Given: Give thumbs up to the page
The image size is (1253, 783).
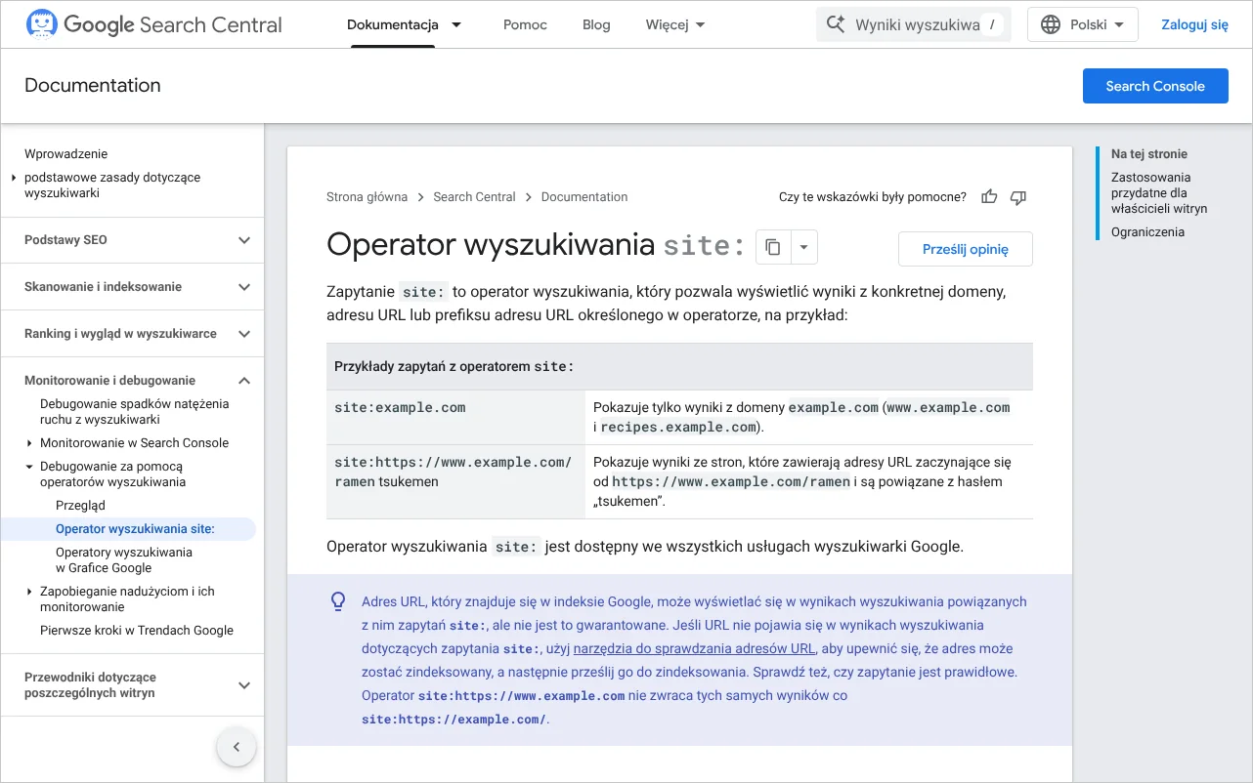Looking at the screenshot, I should click(989, 197).
